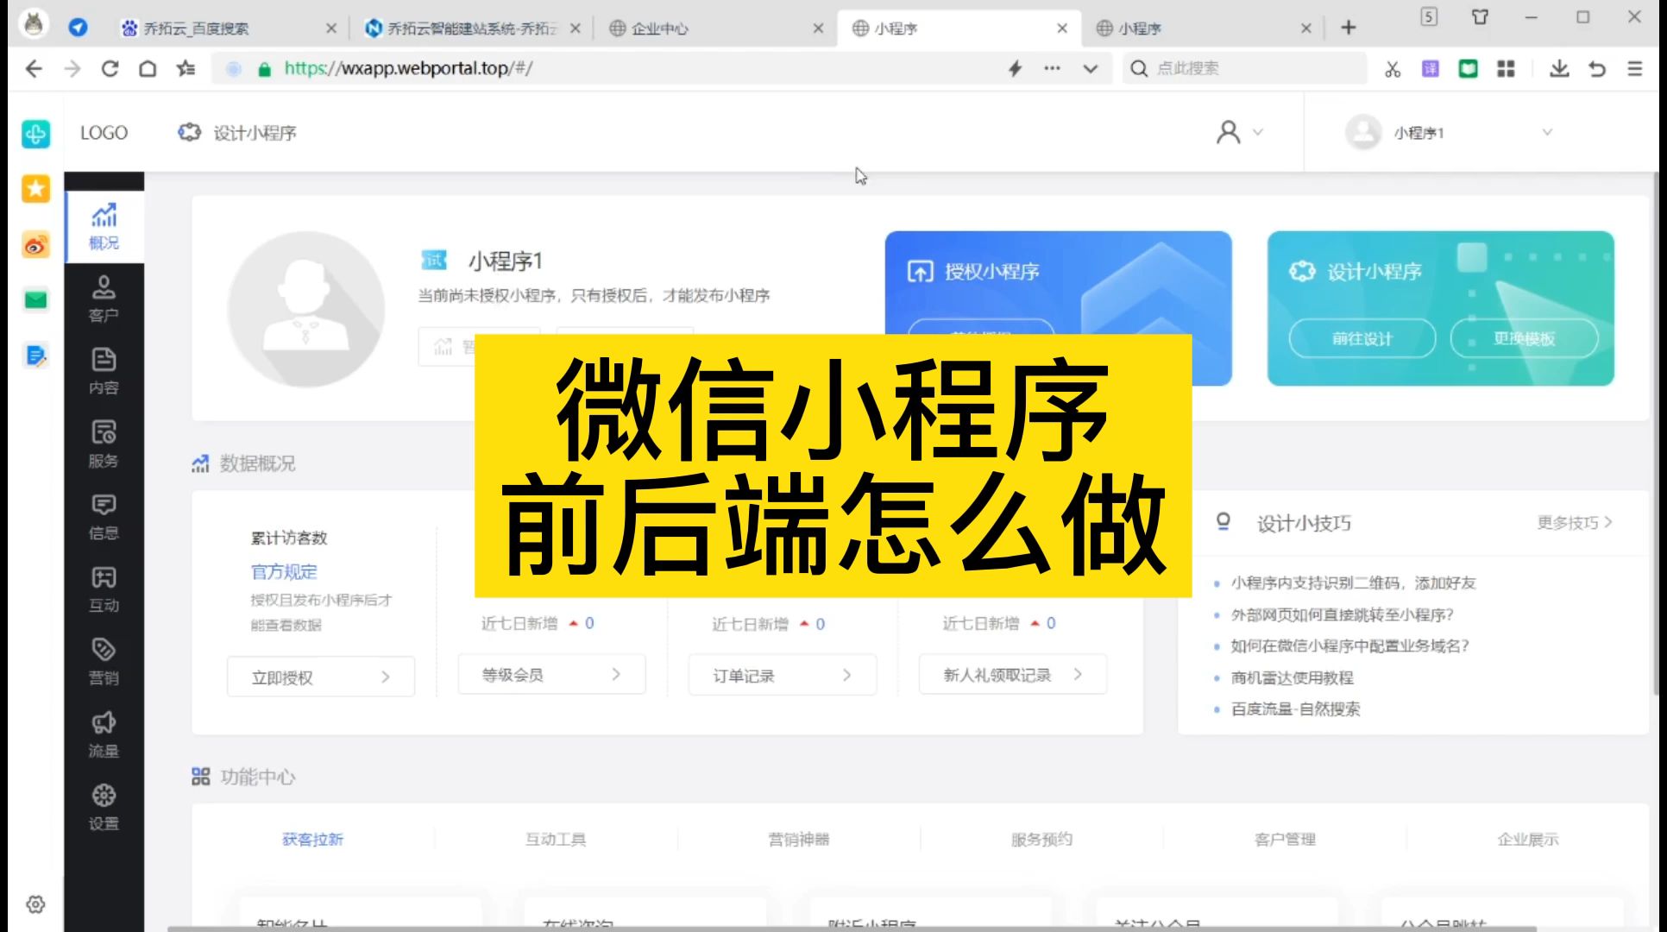The width and height of the screenshot is (1667, 932).
Task: Click the green extension icon in toolbar
Action: (x=1468, y=69)
